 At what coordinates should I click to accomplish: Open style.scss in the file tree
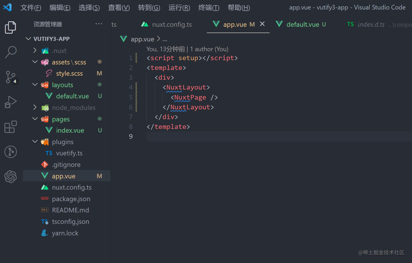[67, 73]
